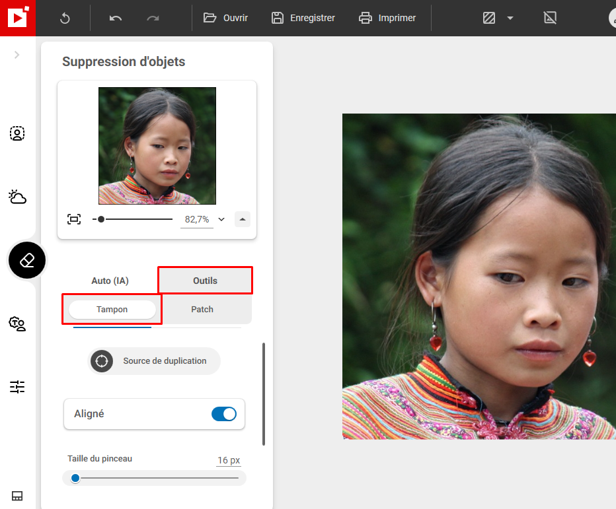Select the Patch tool tab
The height and width of the screenshot is (509, 616).
202,309
